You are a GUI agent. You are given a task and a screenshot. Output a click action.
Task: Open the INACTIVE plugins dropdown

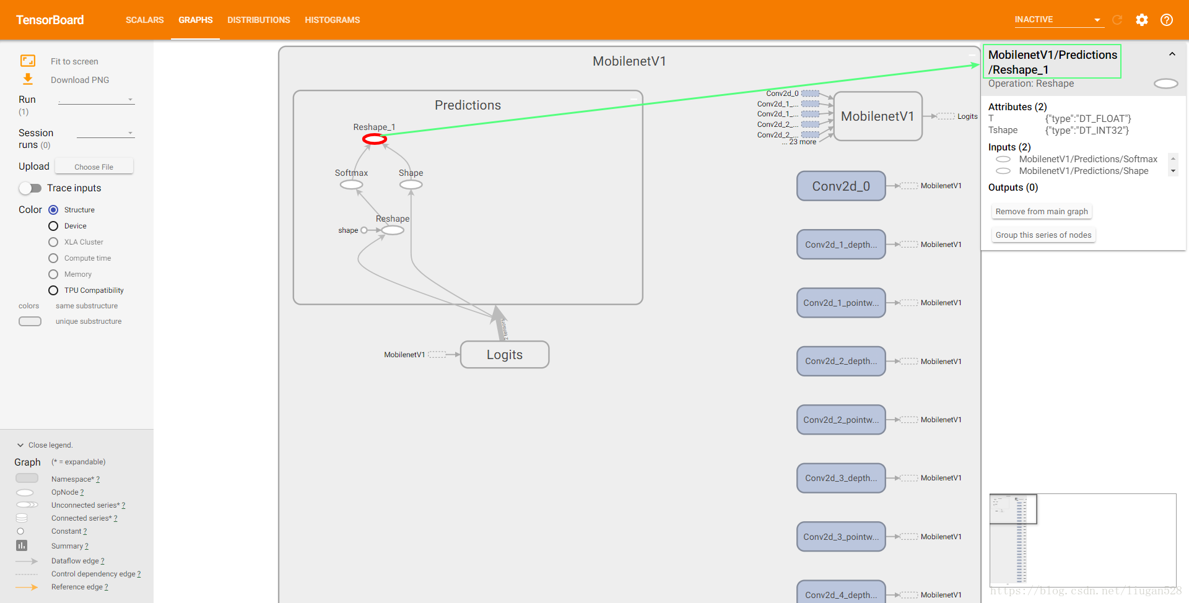pos(1058,20)
